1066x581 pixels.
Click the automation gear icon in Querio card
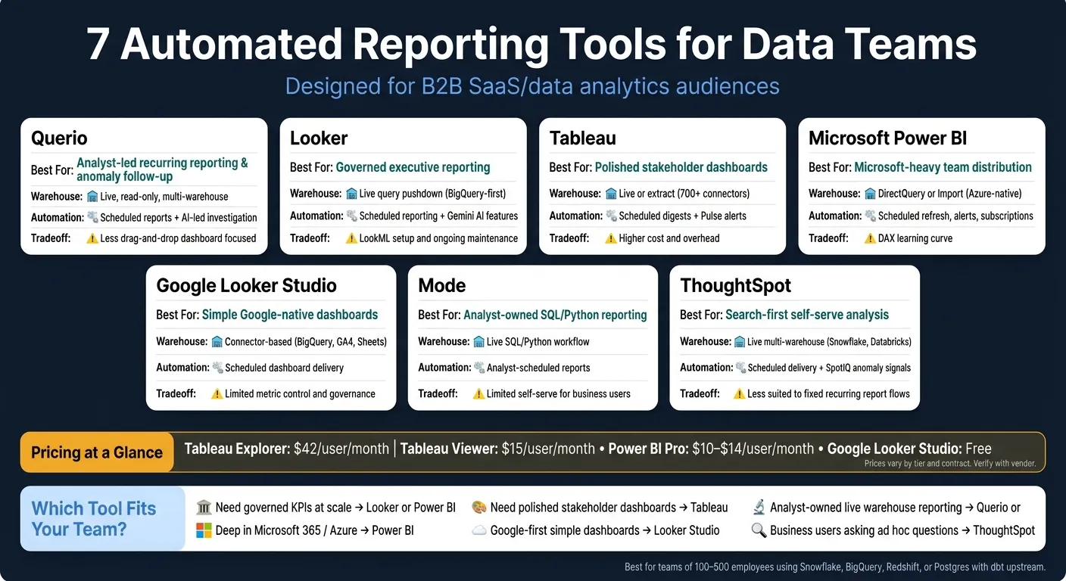(92, 218)
